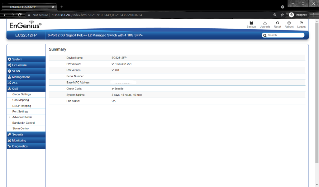Image resolution: width=319 pixels, height=187 pixels.
Task: Close the EnGenius ECS2512FP browser tab
Action: click(x=53, y=7)
